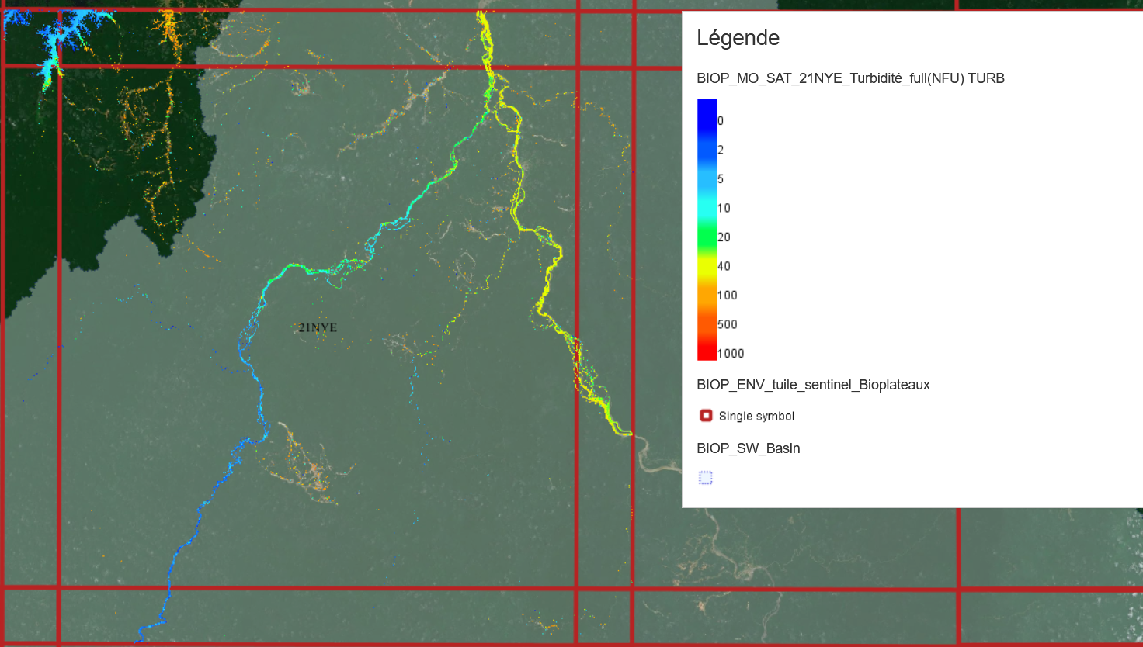Click the red Single symbol legend icon
Viewport: 1143px width, 647px height.
[x=706, y=416]
